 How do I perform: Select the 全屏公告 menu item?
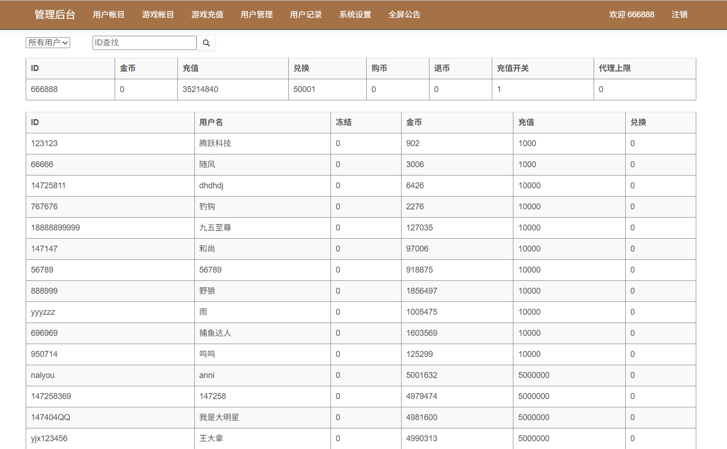[404, 15]
